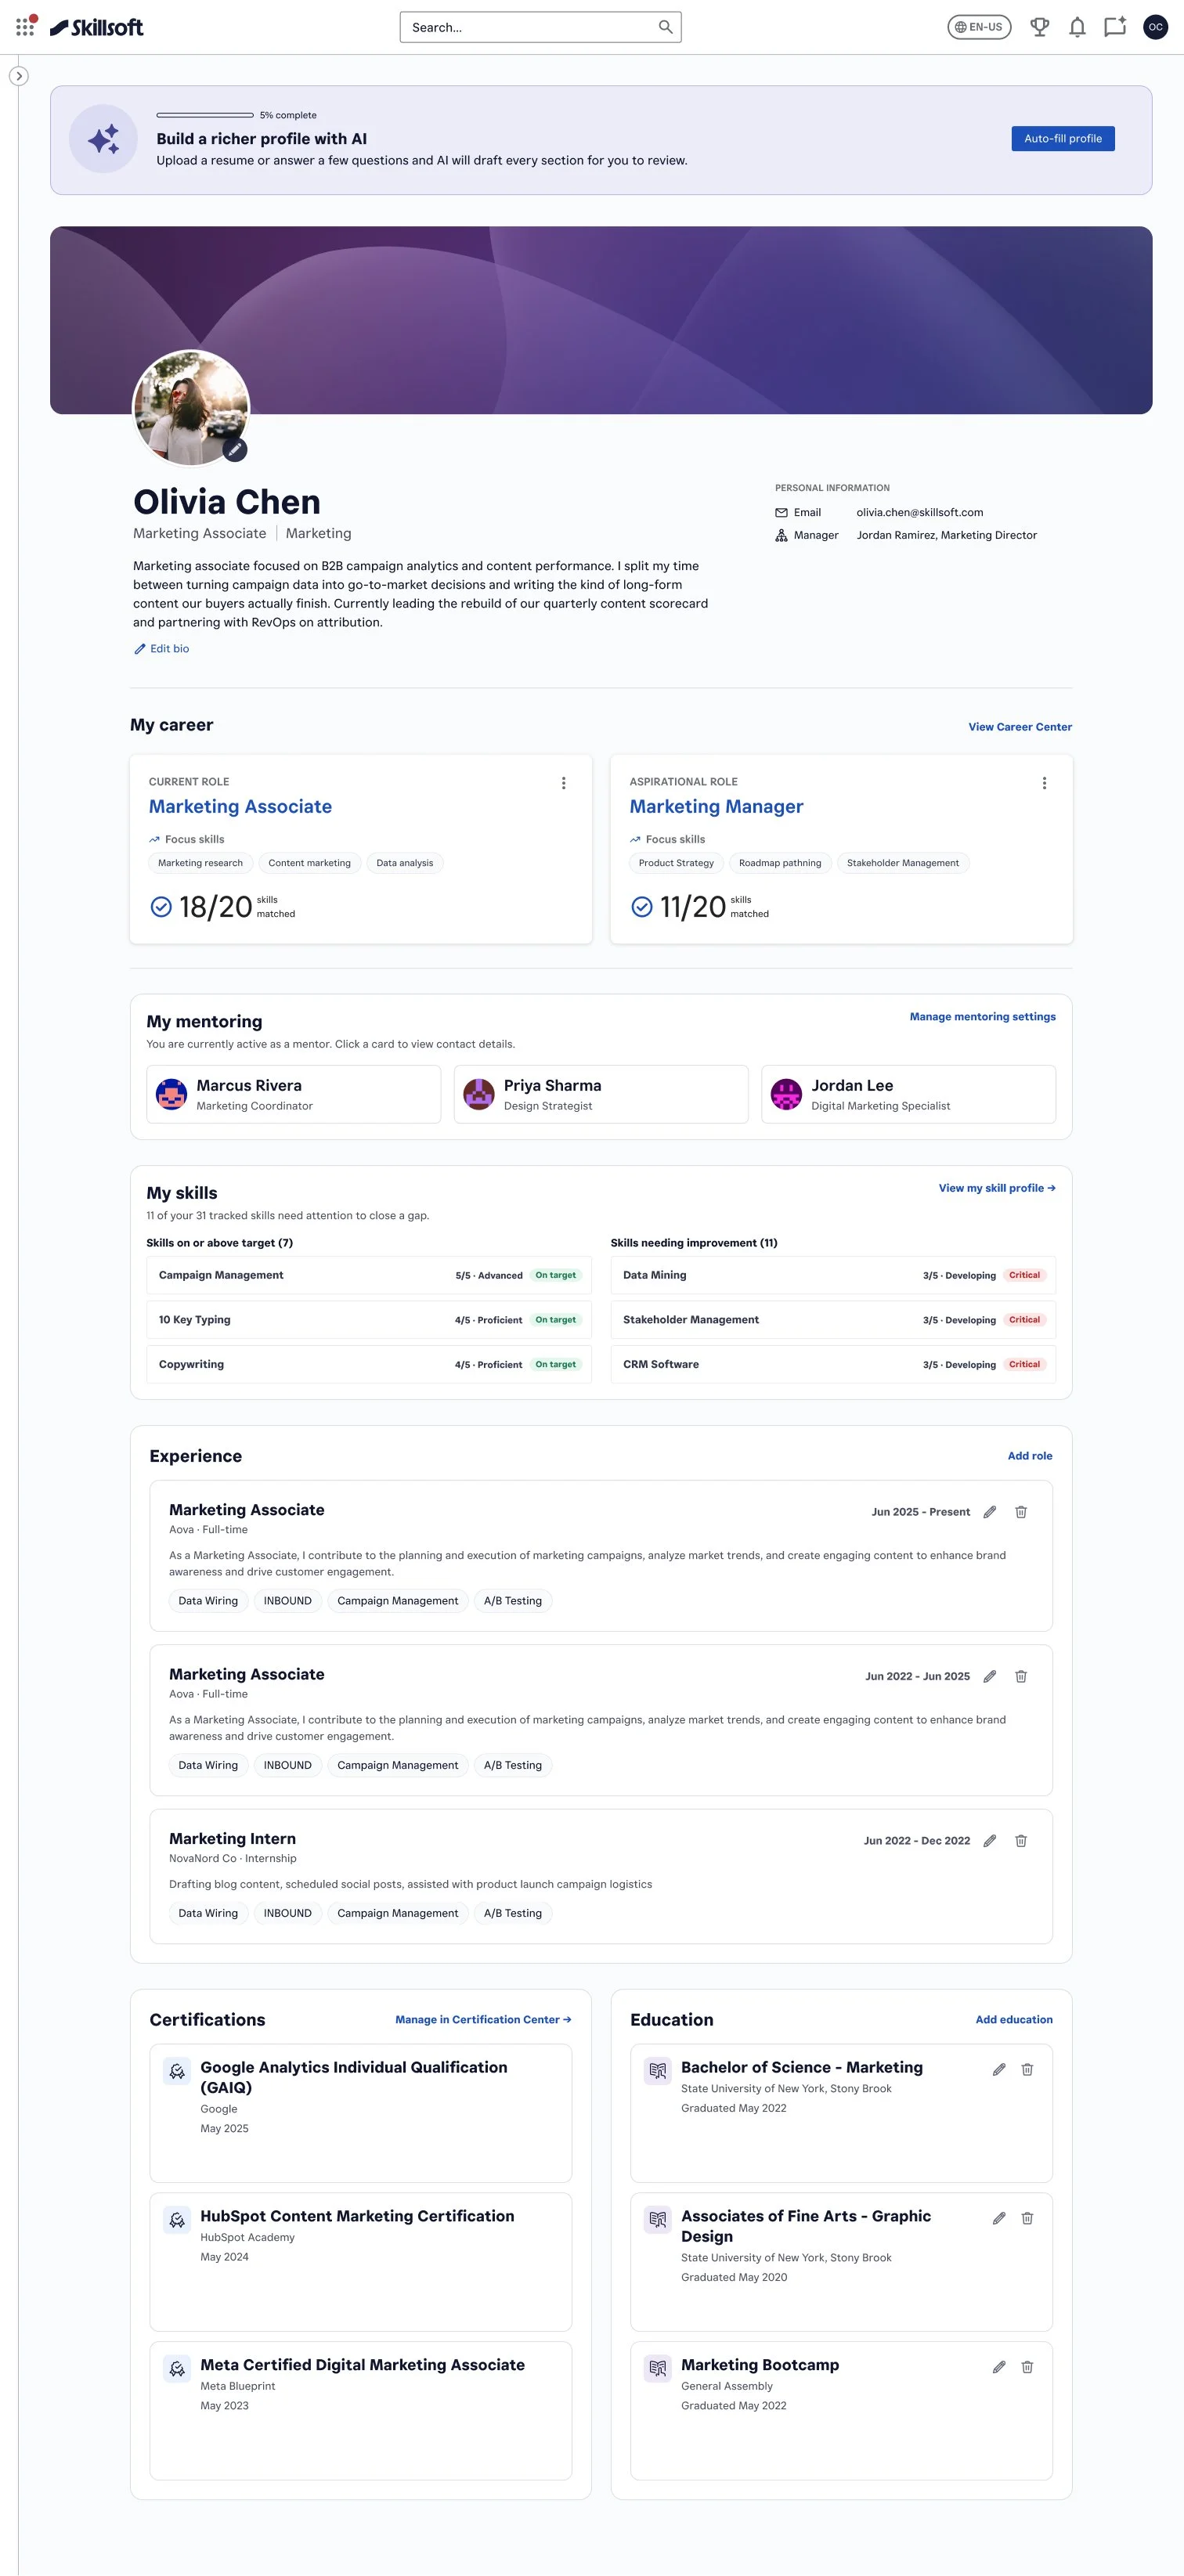Image resolution: width=1184 pixels, height=2576 pixels.
Task: Delete the Marketing Intern experience
Action: pos(1021,1840)
